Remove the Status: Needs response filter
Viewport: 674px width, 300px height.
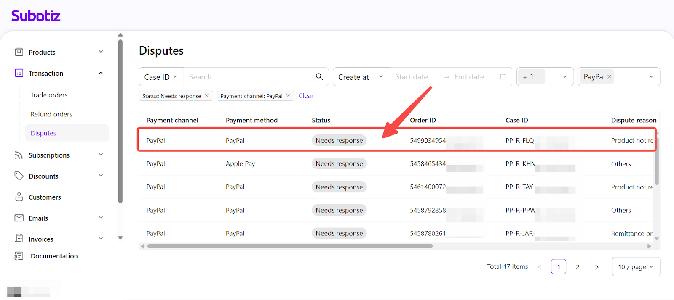(207, 96)
